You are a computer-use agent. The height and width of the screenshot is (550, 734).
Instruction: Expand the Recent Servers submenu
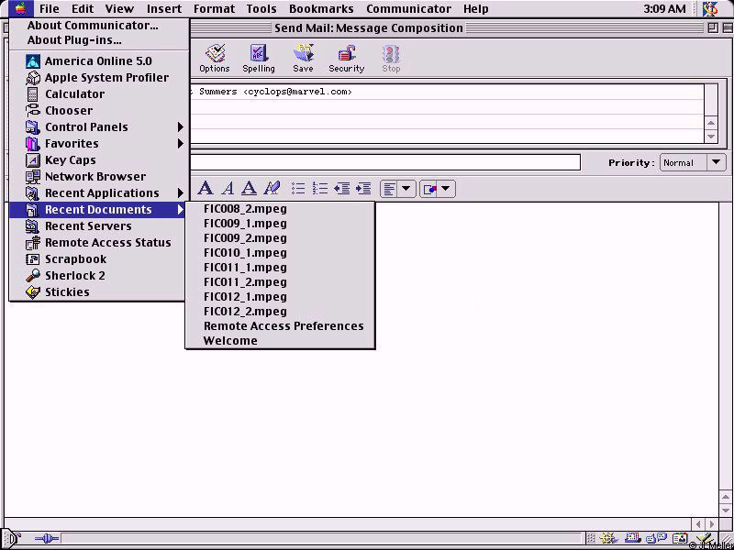(x=99, y=226)
